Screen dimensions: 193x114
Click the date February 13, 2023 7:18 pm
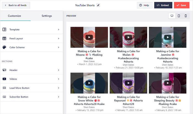90,110
